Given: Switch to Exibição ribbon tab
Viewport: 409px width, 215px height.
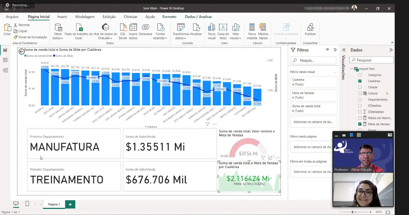Looking at the screenshot, I should coord(109,17).
